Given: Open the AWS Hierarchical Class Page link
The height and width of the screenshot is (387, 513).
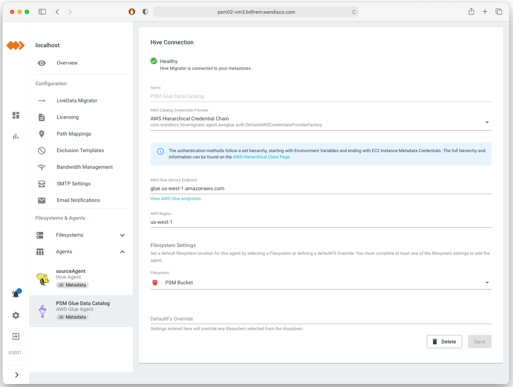Looking at the screenshot, I should click(261, 157).
